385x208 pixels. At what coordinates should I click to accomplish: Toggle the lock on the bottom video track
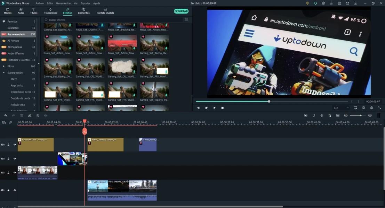[8, 190]
